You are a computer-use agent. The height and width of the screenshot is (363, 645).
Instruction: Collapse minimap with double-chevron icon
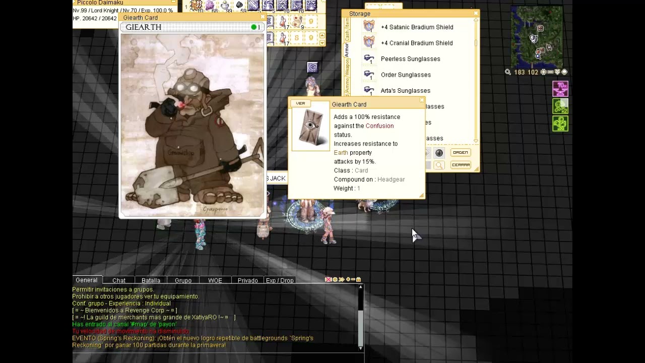[x=557, y=72]
